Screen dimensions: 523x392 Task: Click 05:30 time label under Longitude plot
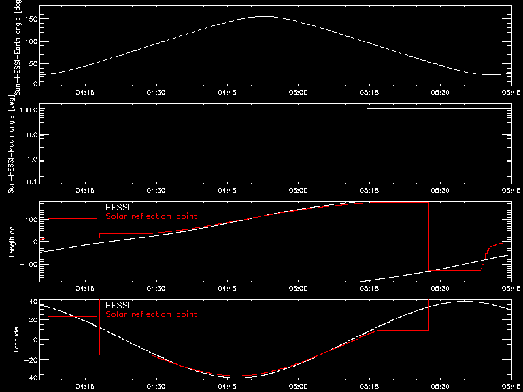point(440,289)
